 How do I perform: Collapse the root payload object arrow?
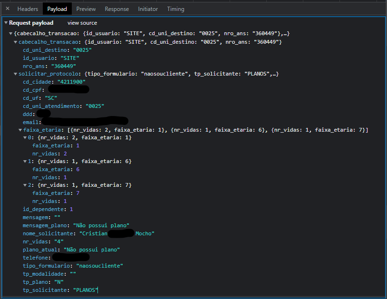[10, 34]
